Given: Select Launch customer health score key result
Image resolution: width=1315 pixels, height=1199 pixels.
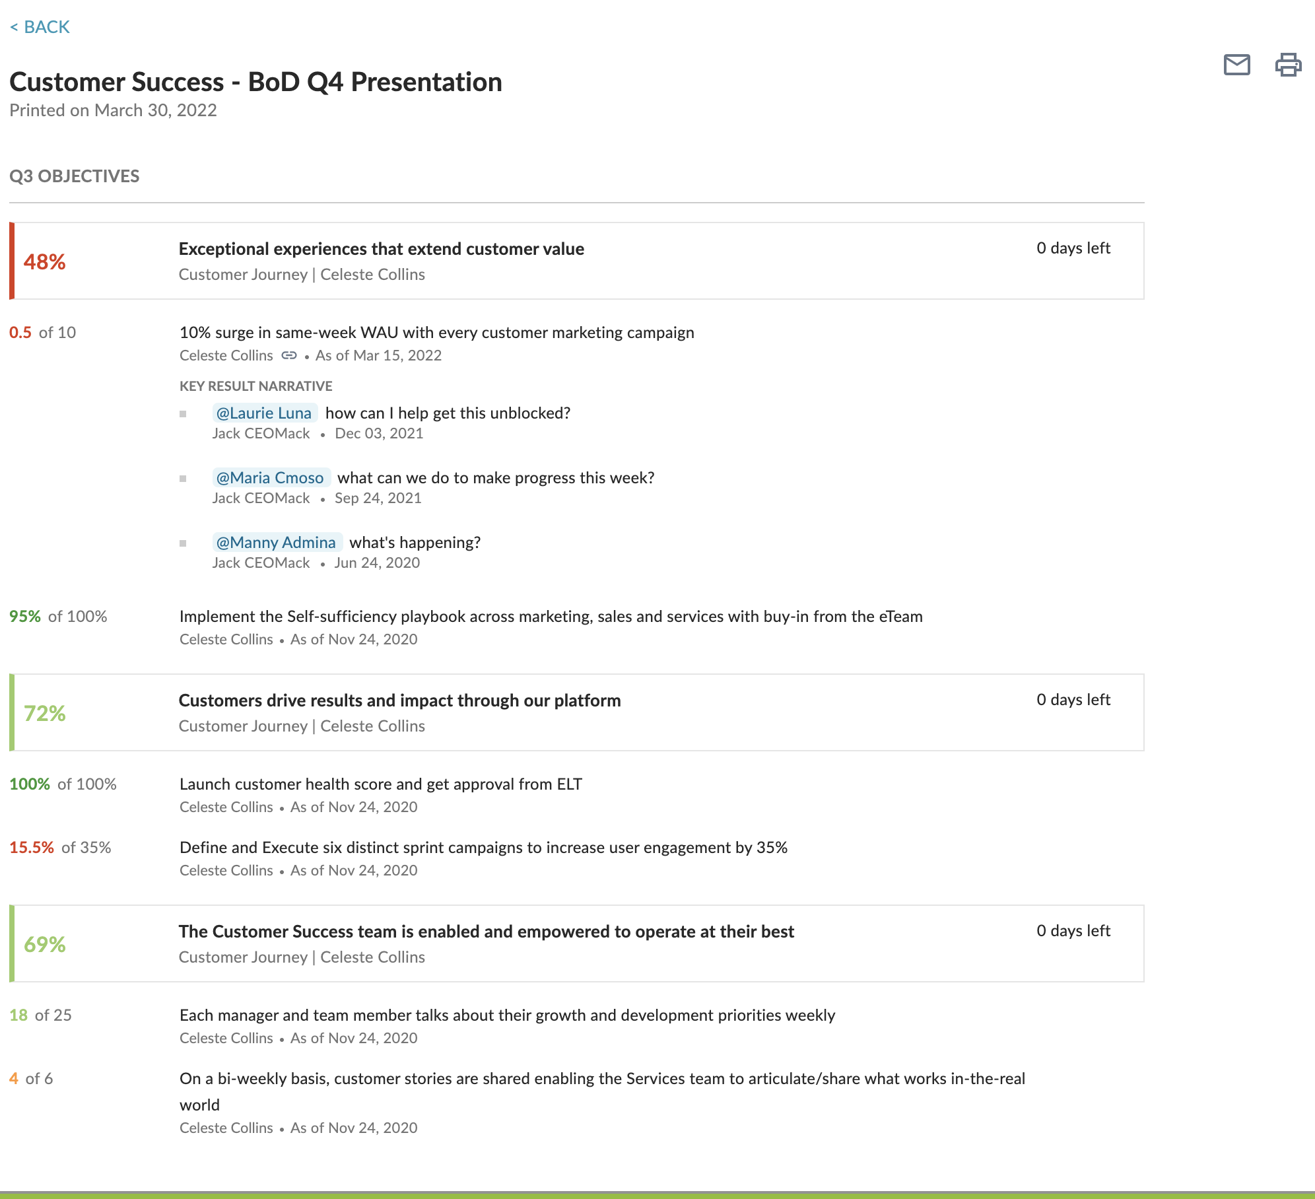Looking at the screenshot, I should (x=380, y=784).
